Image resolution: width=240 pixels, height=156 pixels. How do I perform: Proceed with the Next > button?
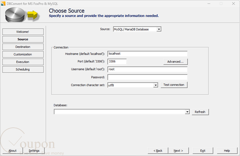click(x=178, y=151)
